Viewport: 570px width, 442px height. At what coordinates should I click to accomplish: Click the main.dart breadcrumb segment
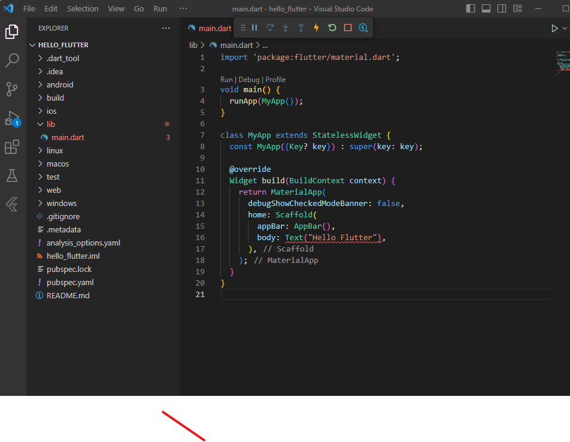(231, 45)
